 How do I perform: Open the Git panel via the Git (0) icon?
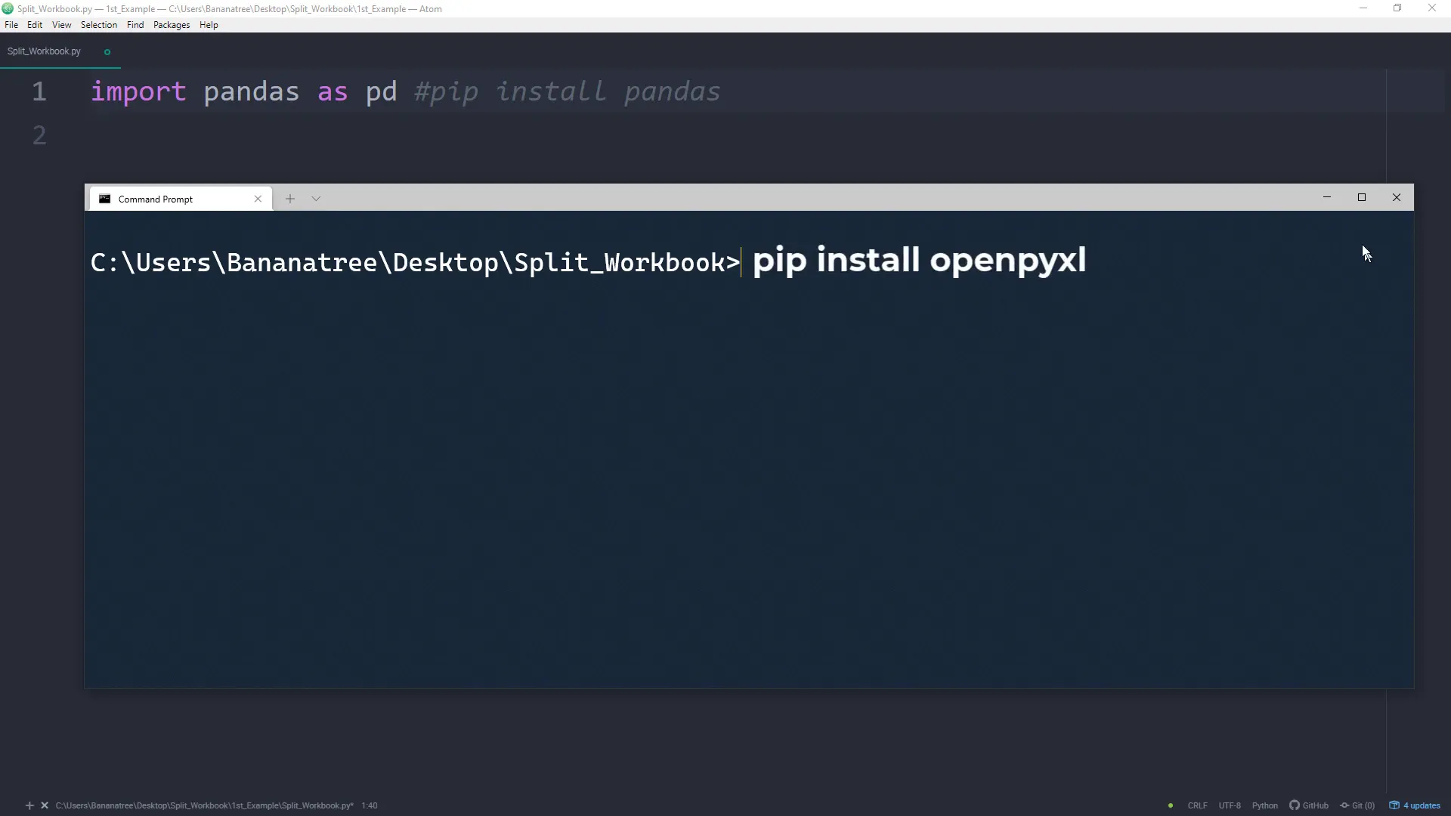(x=1358, y=805)
